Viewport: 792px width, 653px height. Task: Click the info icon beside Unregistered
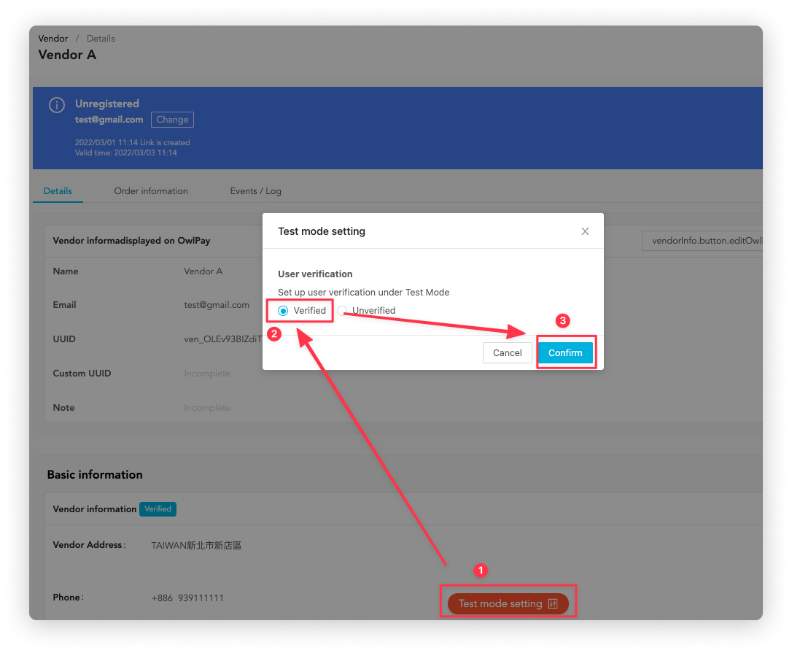(57, 105)
